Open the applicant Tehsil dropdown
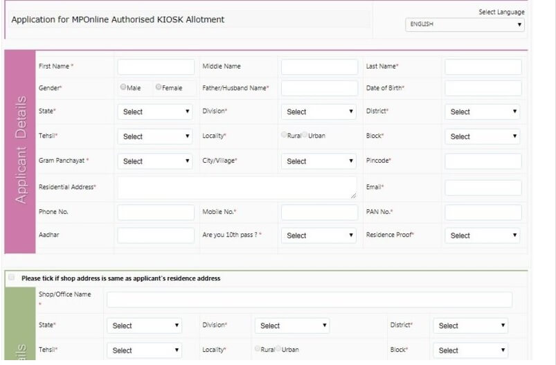The width and height of the screenshot is (556, 365). pyautogui.click(x=155, y=136)
